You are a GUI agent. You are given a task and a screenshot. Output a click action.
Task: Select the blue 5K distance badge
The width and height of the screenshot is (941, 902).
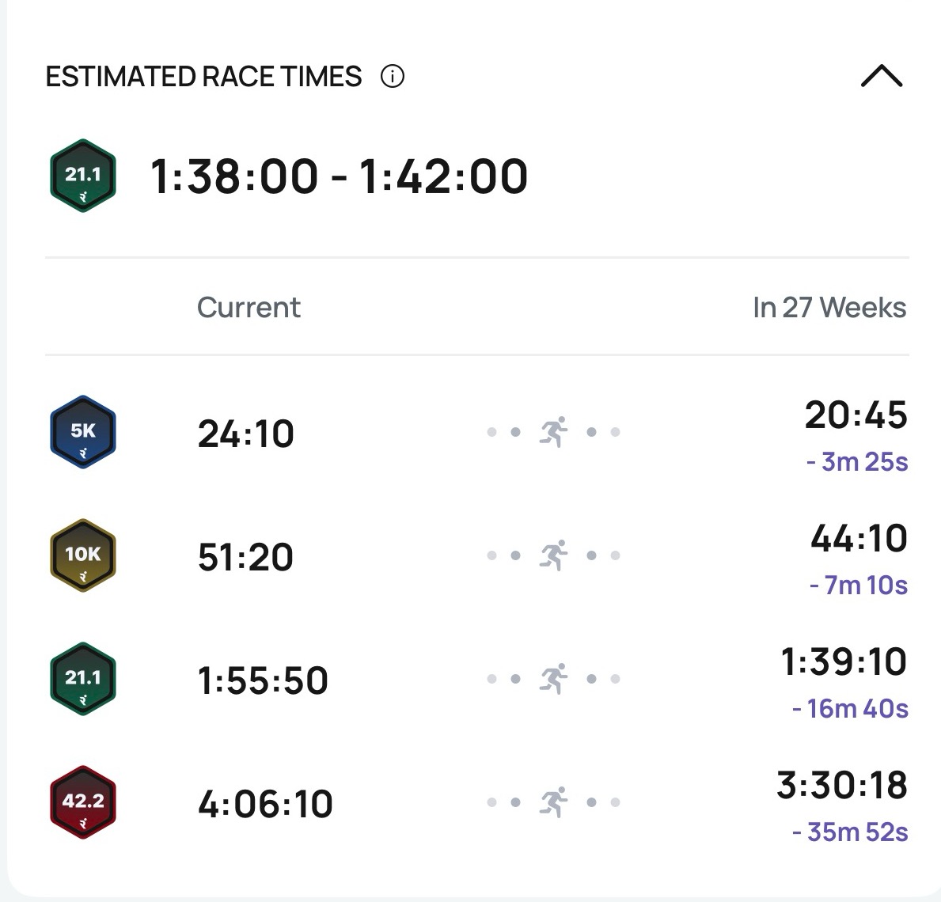(x=83, y=432)
